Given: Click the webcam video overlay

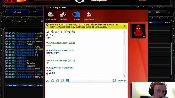Looking at the screenshot, I should pyautogui.click(x=153, y=90).
